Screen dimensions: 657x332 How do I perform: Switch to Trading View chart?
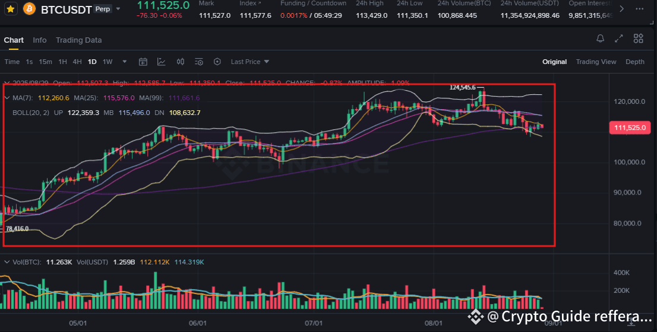596,62
